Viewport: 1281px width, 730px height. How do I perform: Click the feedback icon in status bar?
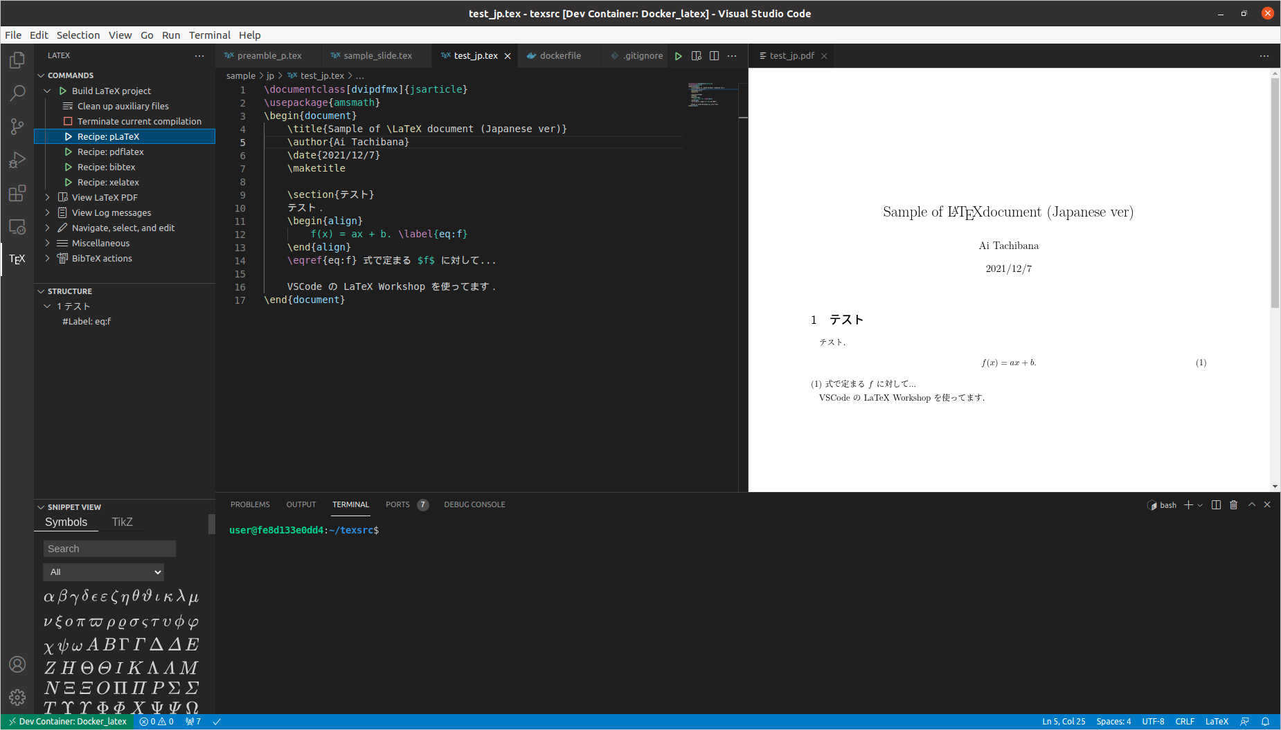[x=1245, y=722]
